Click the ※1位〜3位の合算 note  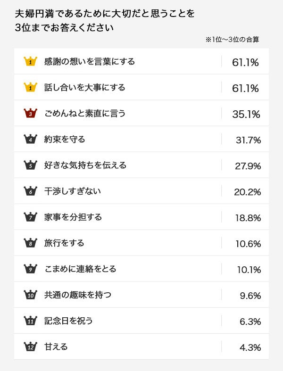point(232,40)
